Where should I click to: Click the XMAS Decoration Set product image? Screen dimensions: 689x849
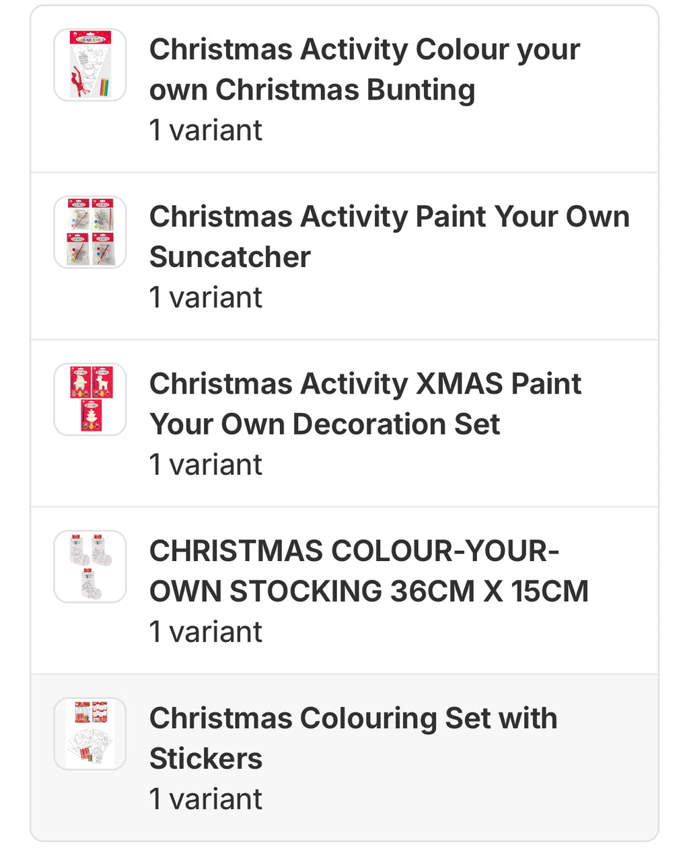(x=90, y=400)
